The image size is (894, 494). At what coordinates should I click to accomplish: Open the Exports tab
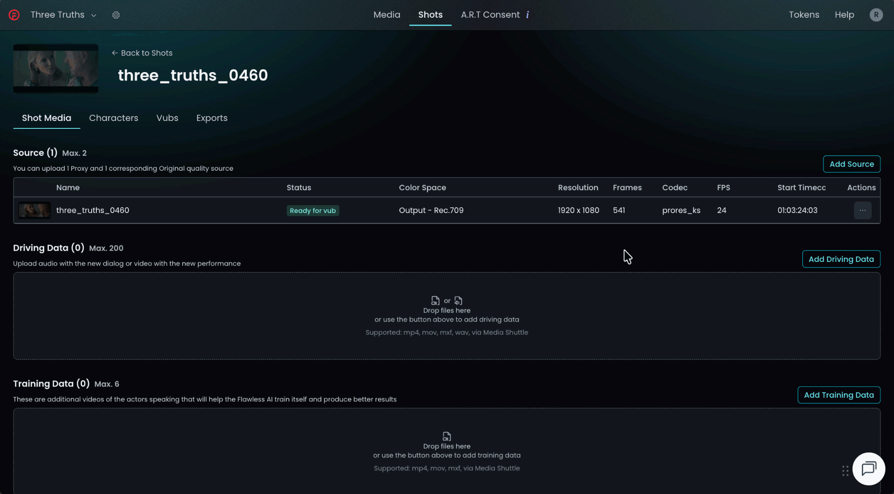pos(212,118)
